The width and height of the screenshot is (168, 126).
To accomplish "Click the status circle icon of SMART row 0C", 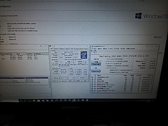I will pos(93,81).
